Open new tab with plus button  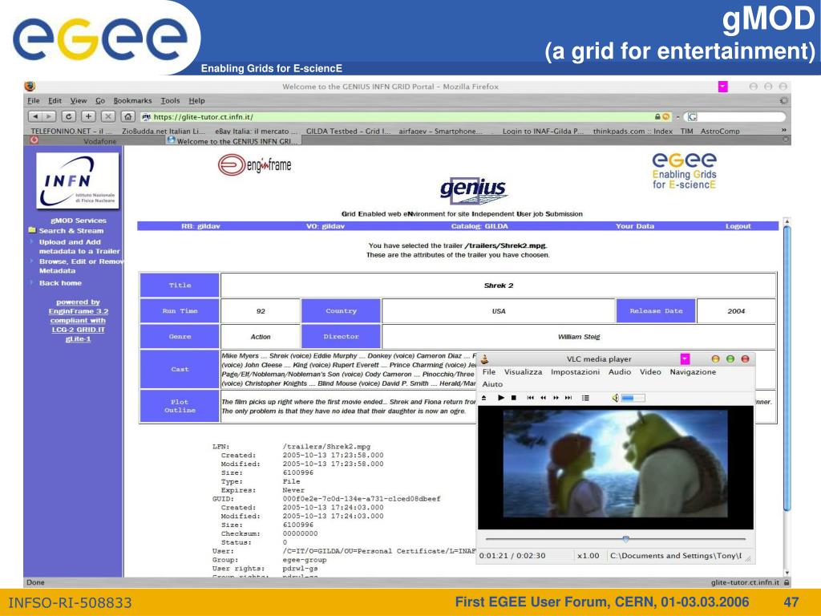pos(88,116)
